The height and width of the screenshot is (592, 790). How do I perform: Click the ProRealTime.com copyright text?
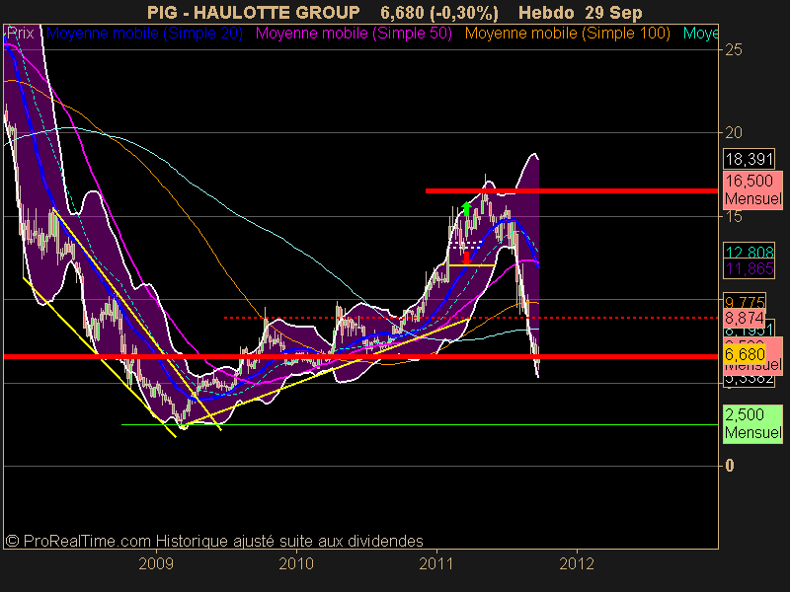pos(214,541)
